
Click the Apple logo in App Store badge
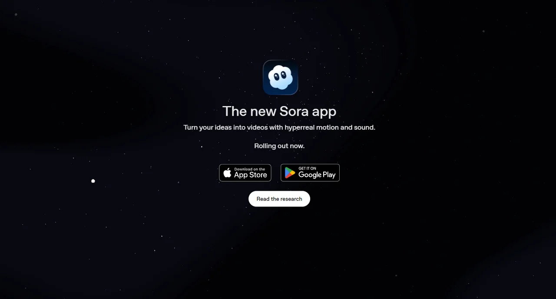click(227, 173)
